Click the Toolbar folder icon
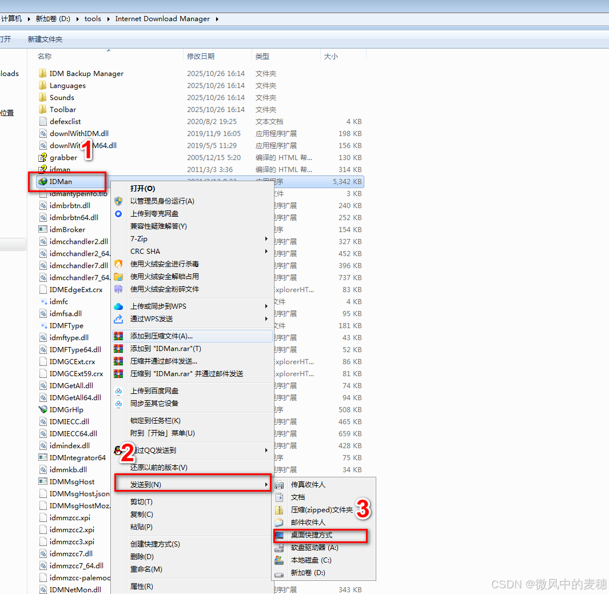Viewport: 609px width, 594px height. 43,110
